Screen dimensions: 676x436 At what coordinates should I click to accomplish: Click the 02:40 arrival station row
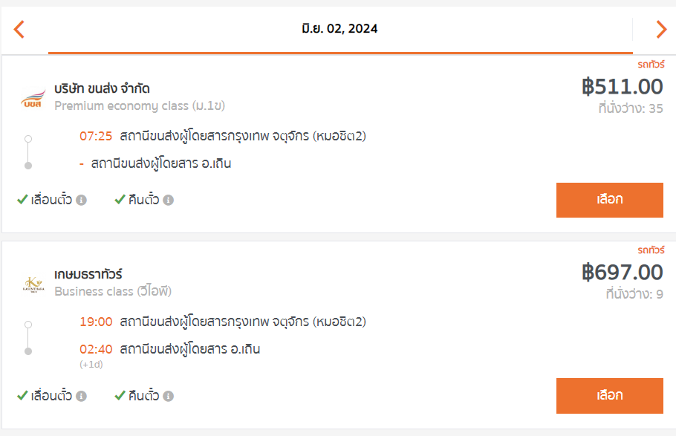coord(170,349)
